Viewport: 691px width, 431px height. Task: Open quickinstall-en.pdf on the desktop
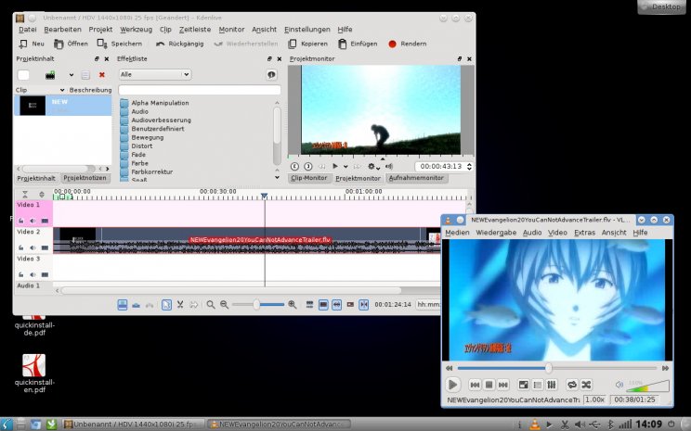click(34, 374)
